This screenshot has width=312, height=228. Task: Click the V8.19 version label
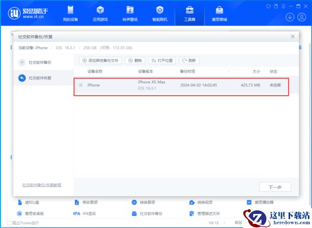point(214,223)
